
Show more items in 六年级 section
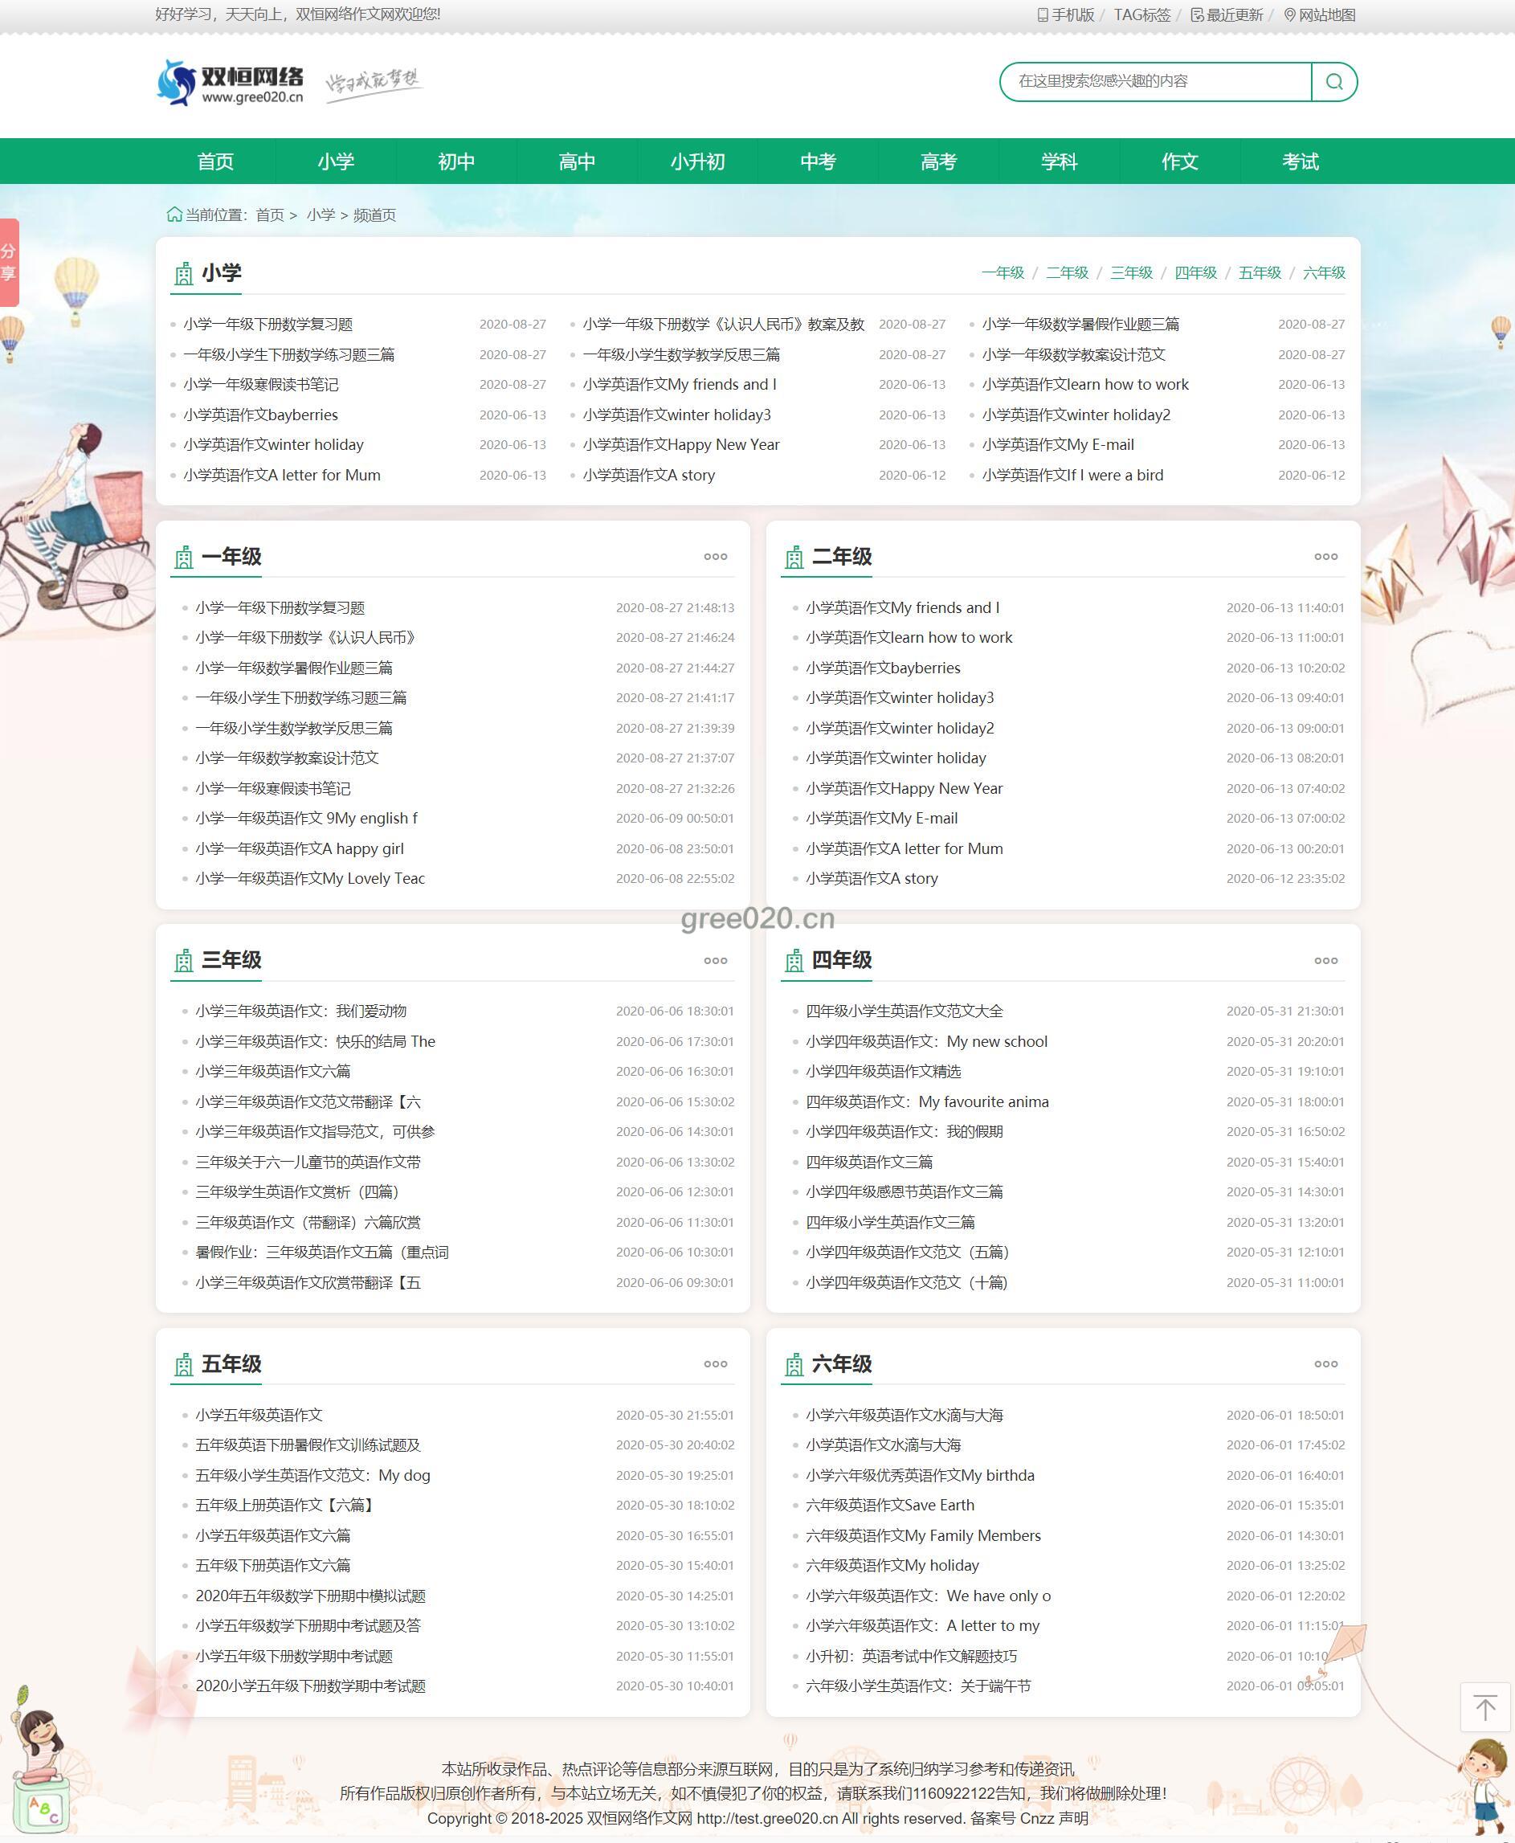(x=1325, y=1364)
